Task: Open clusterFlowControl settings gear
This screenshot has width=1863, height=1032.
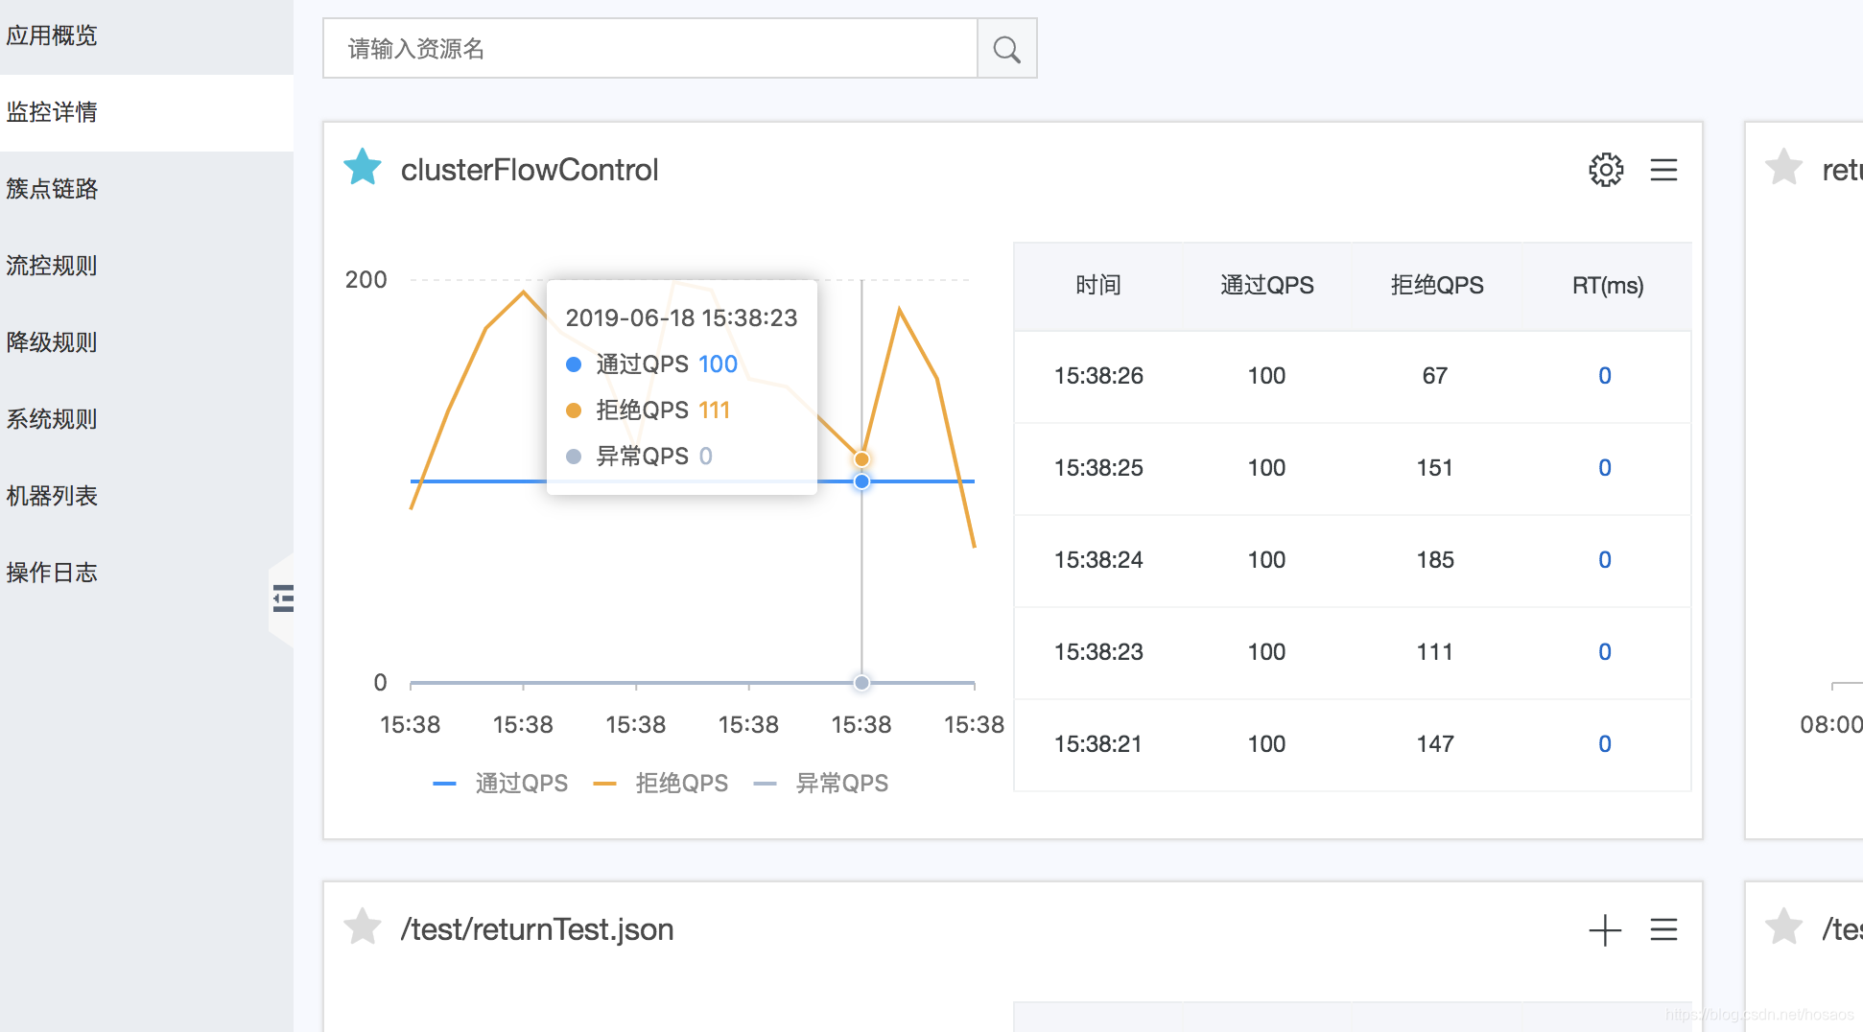Action: click(1606, 170)
